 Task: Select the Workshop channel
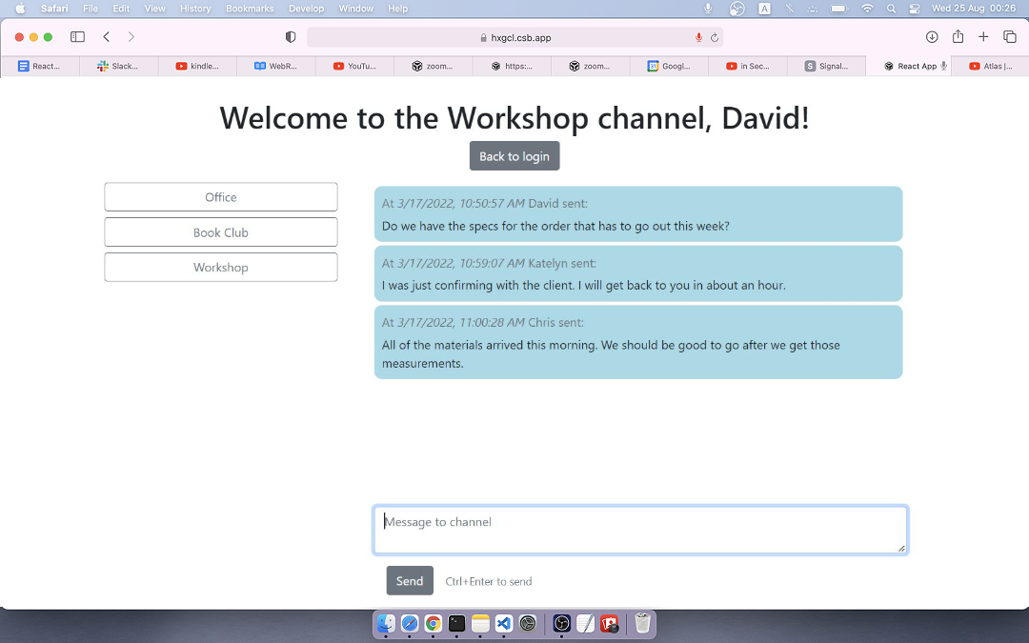click(220, 267)
